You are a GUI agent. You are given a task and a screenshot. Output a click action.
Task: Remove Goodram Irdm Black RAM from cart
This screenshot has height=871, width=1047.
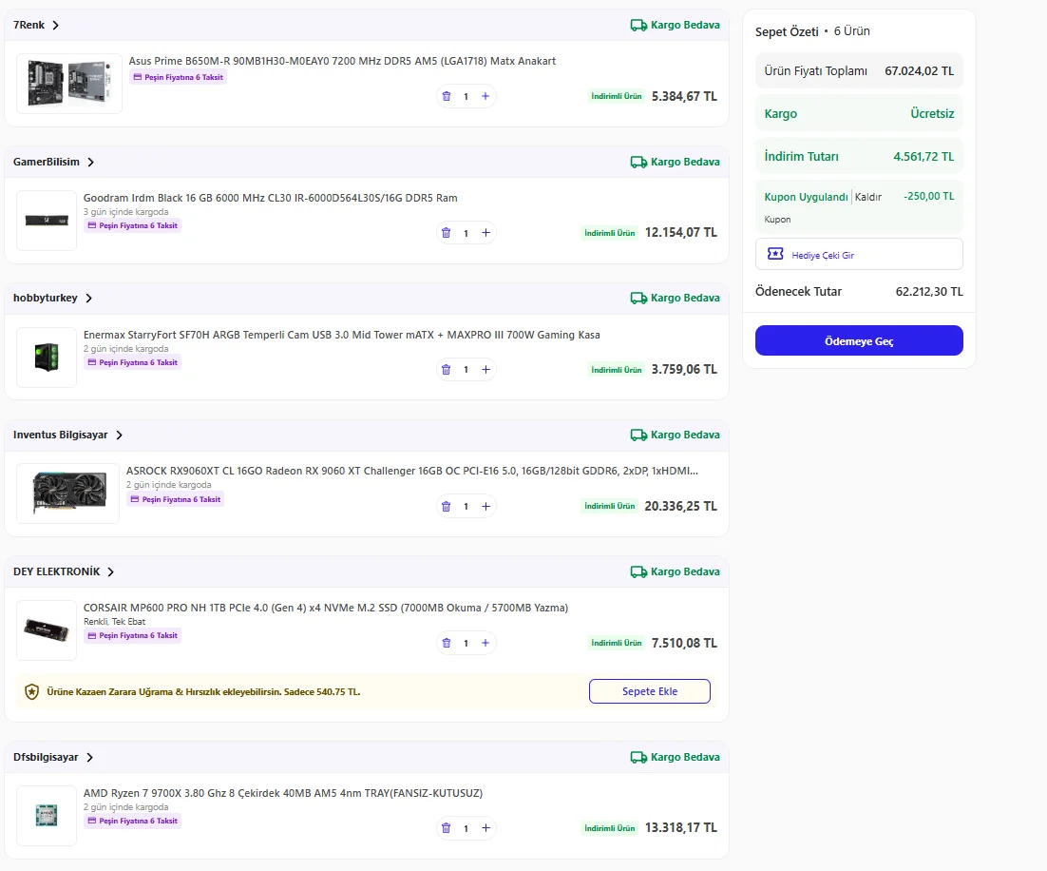click(446, 233)
